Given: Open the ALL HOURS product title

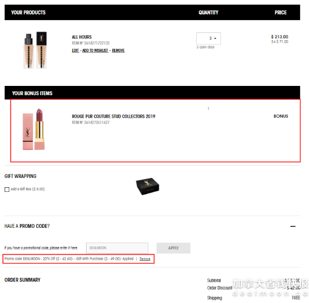Looking at the screenshot, I should 81,37.
